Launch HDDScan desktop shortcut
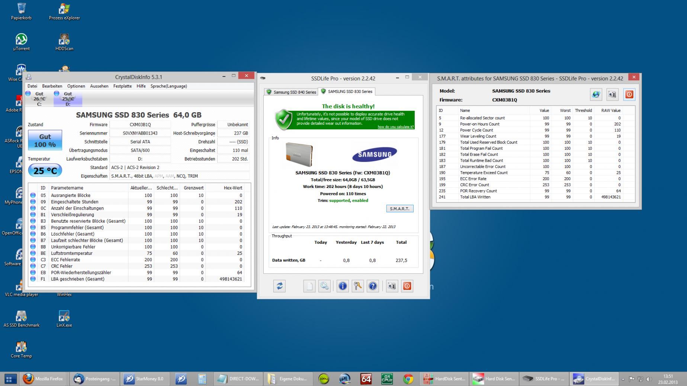 click(64, 42)
